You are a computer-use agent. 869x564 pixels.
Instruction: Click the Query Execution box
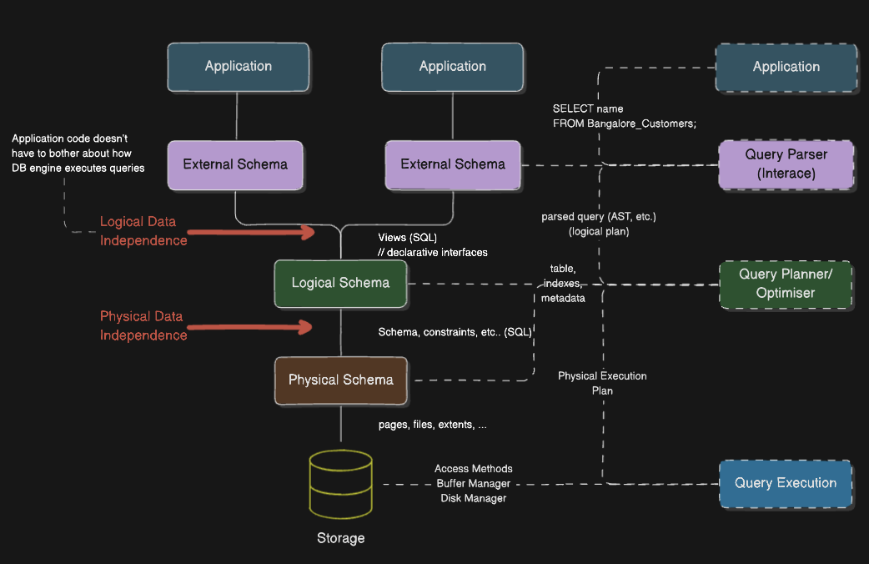[786, 484]
